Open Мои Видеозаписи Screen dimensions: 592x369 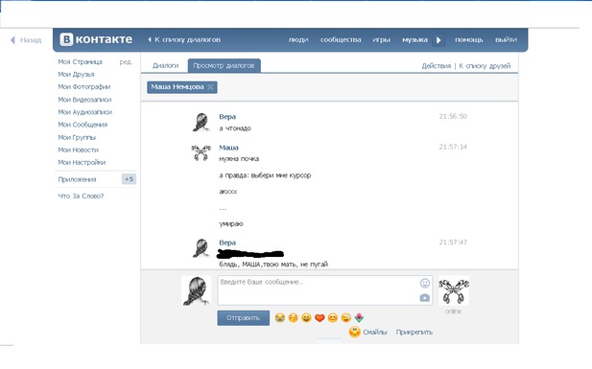[84, 100]
